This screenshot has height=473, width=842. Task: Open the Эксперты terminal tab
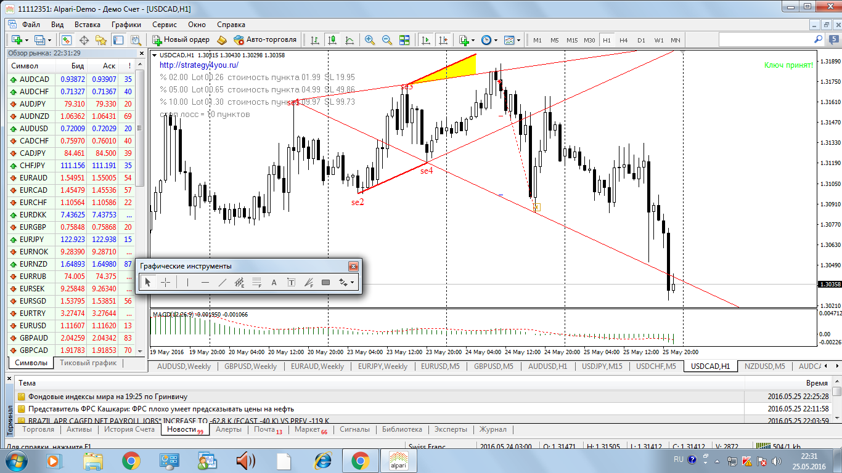pyautogui.click(x=451, y=429)
